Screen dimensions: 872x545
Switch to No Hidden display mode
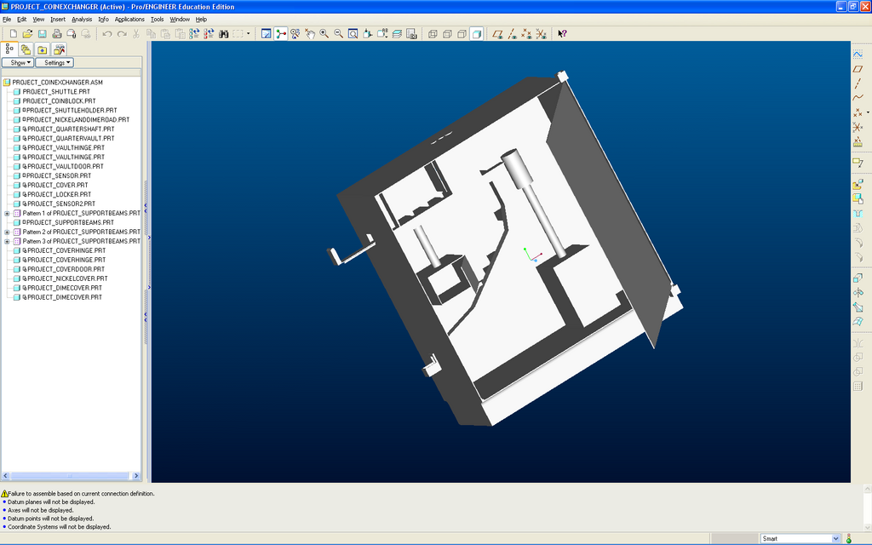[462, 34]
